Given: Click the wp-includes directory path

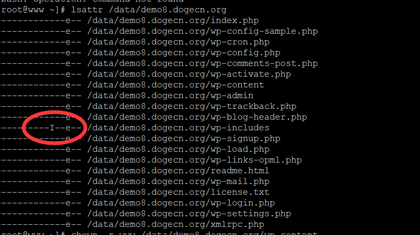Looking at the screenshot, I should (178, 128).
